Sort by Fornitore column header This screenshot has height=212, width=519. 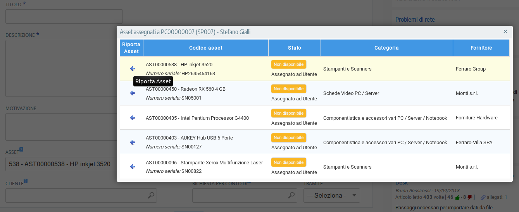(x=481, y=48)
